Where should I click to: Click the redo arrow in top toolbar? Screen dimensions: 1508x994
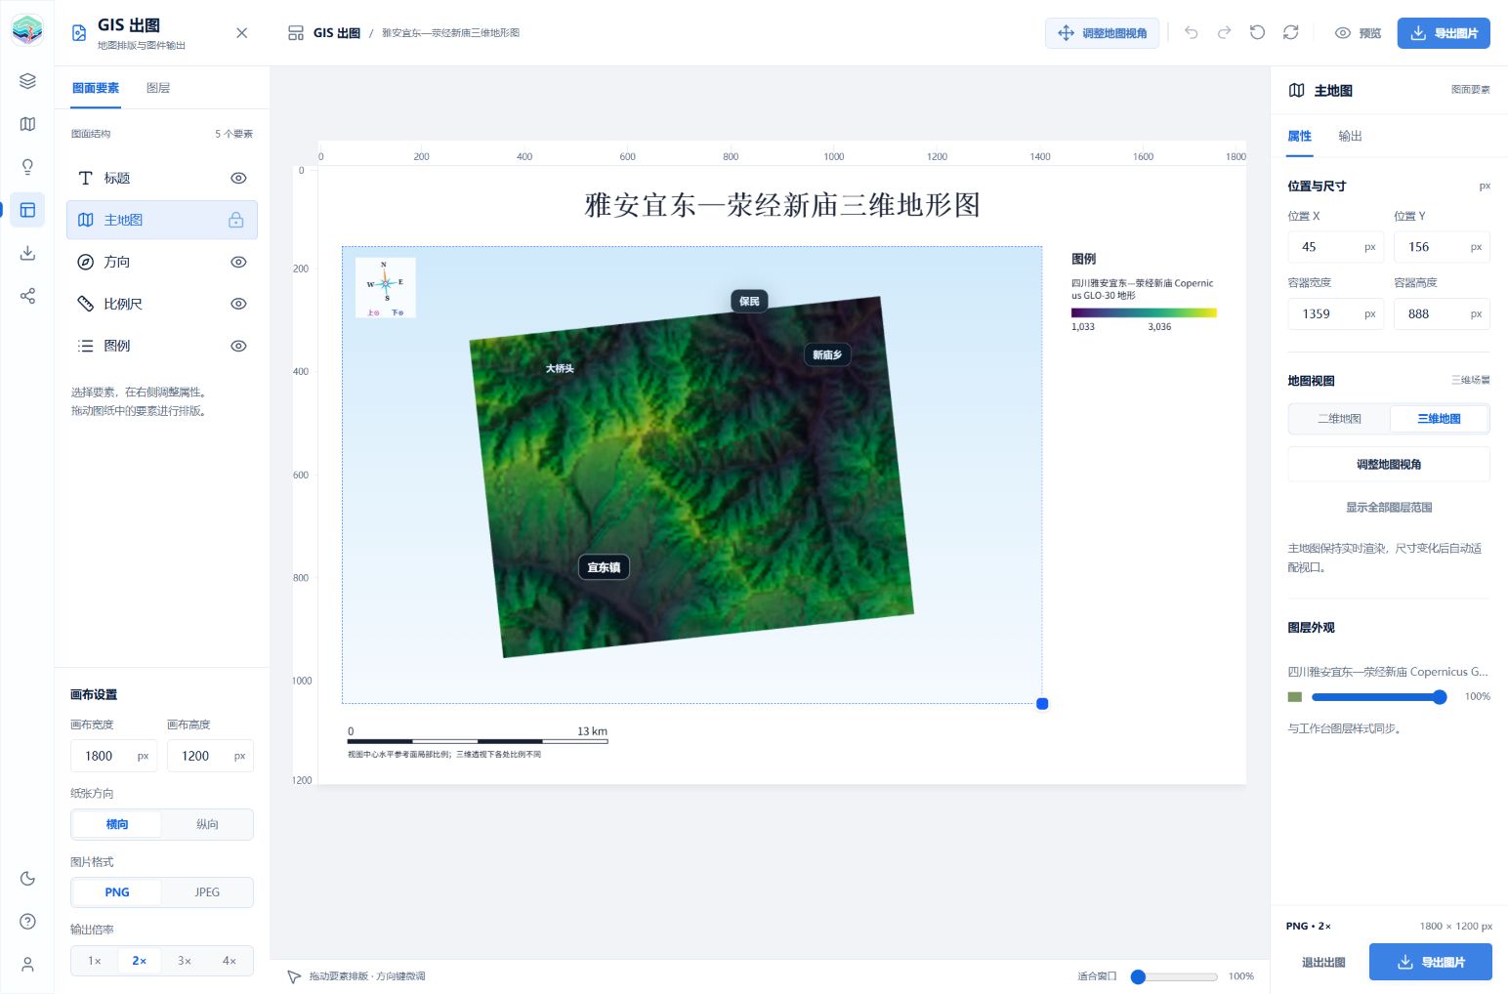(x=1224, y=33)
